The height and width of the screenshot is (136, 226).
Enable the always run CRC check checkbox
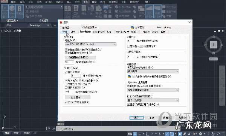click(66, 84)
